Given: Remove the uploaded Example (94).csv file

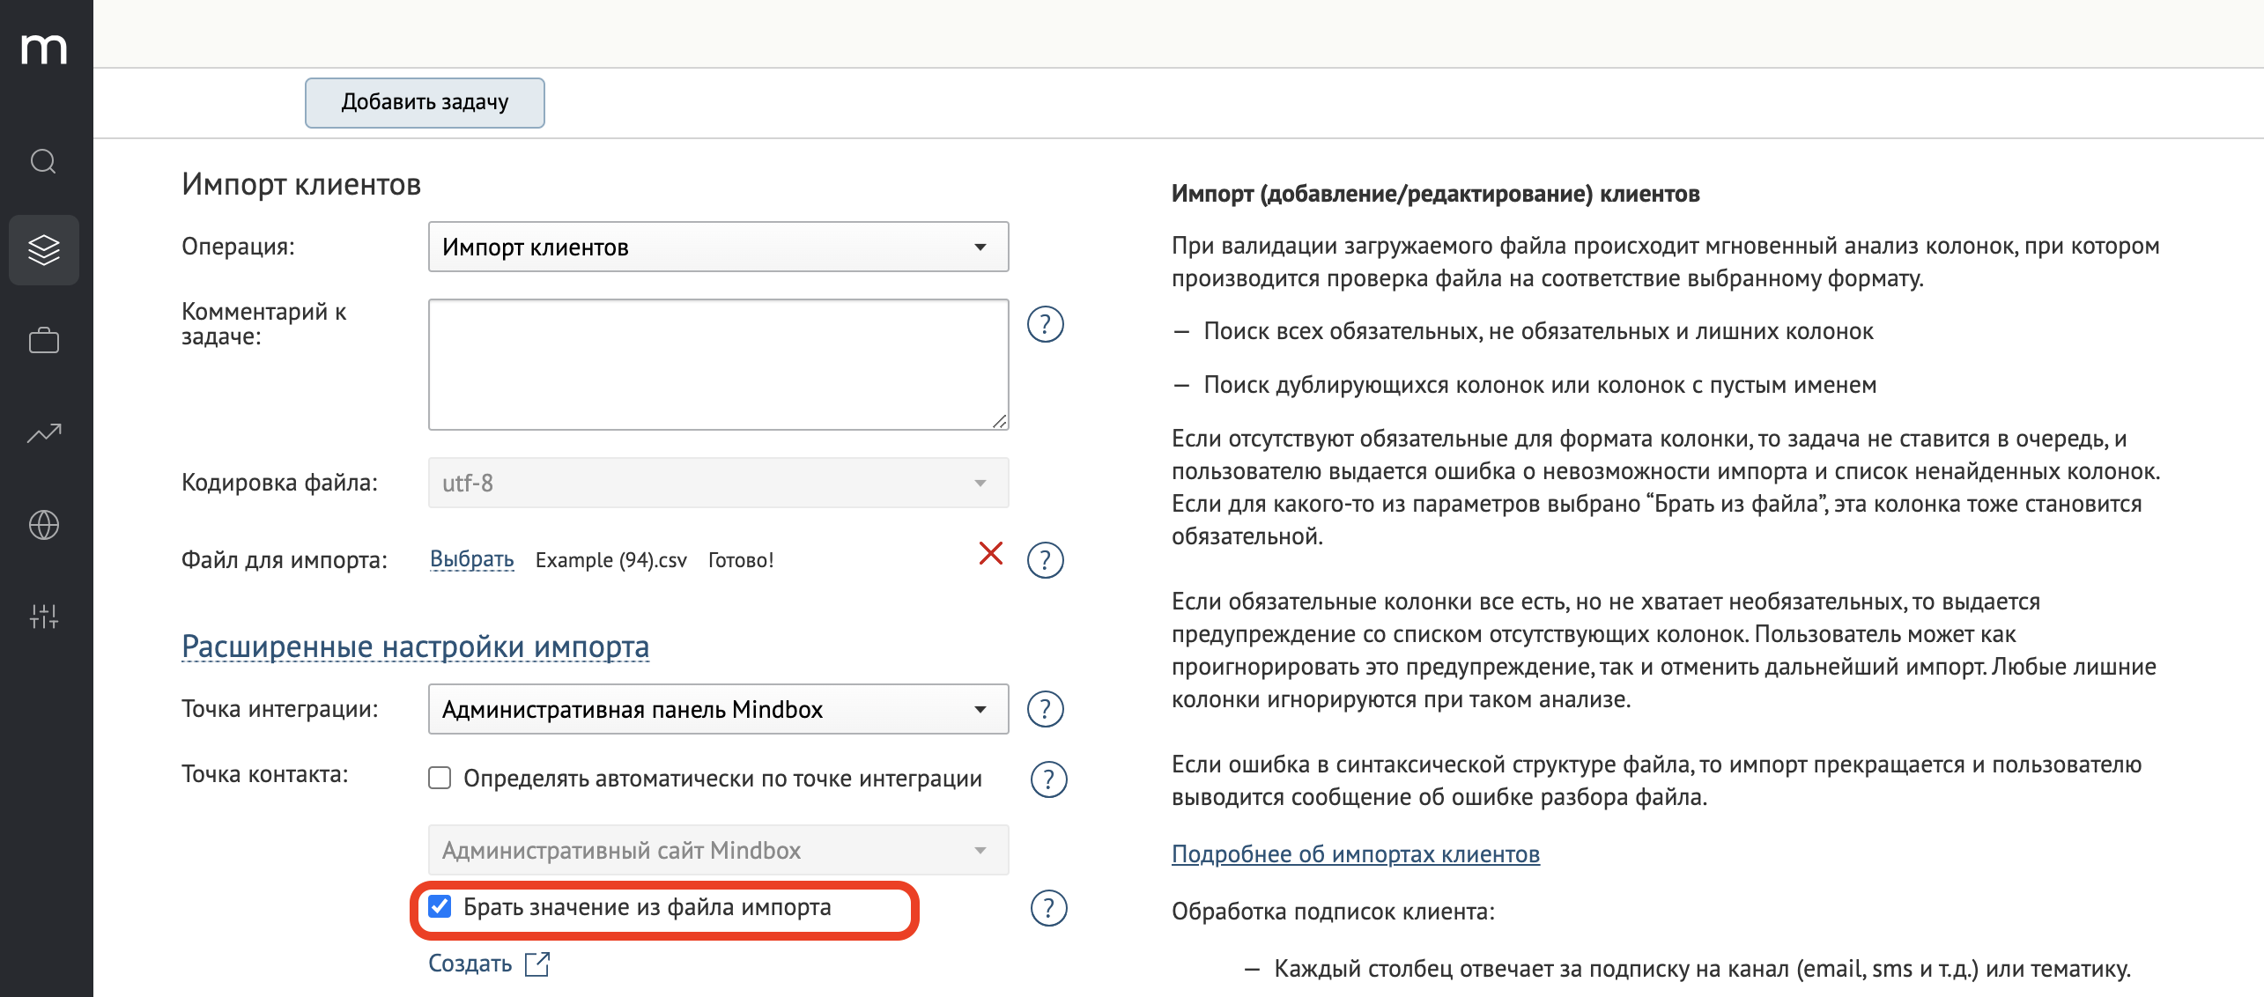Looking at the screenshot, I should tap(991, 554).
